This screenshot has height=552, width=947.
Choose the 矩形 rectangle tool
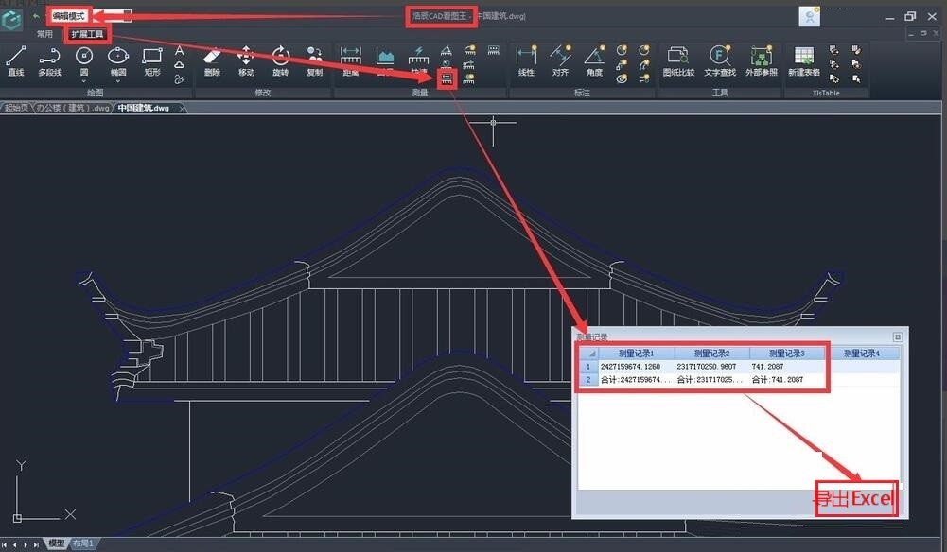(x=152, y=60)
